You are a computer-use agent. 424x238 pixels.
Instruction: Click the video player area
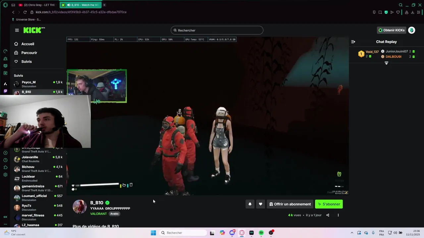pos(208,116)
